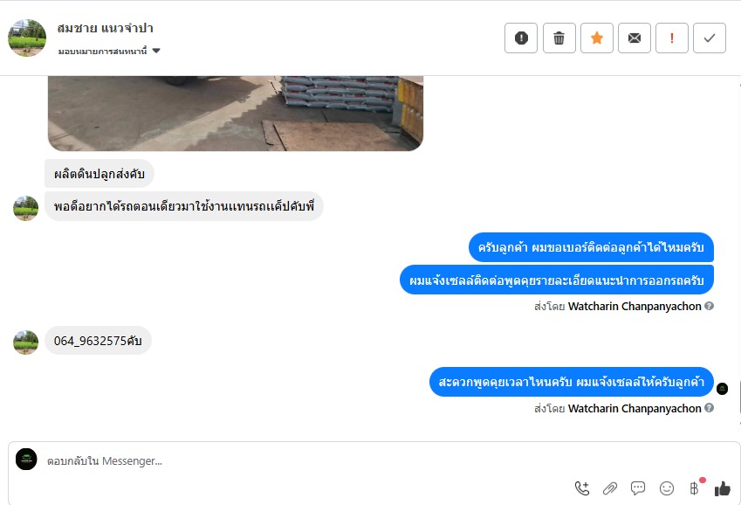Delete conversation using the trash icon
This screenshot has height=505, width=741.
[559, 38]
